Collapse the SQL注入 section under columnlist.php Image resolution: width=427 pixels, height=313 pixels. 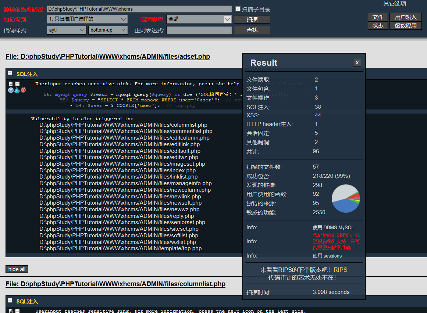pos(10,300)
